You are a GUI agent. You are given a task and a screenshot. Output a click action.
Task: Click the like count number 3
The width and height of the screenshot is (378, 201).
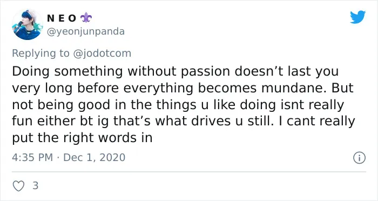(36, 186)
